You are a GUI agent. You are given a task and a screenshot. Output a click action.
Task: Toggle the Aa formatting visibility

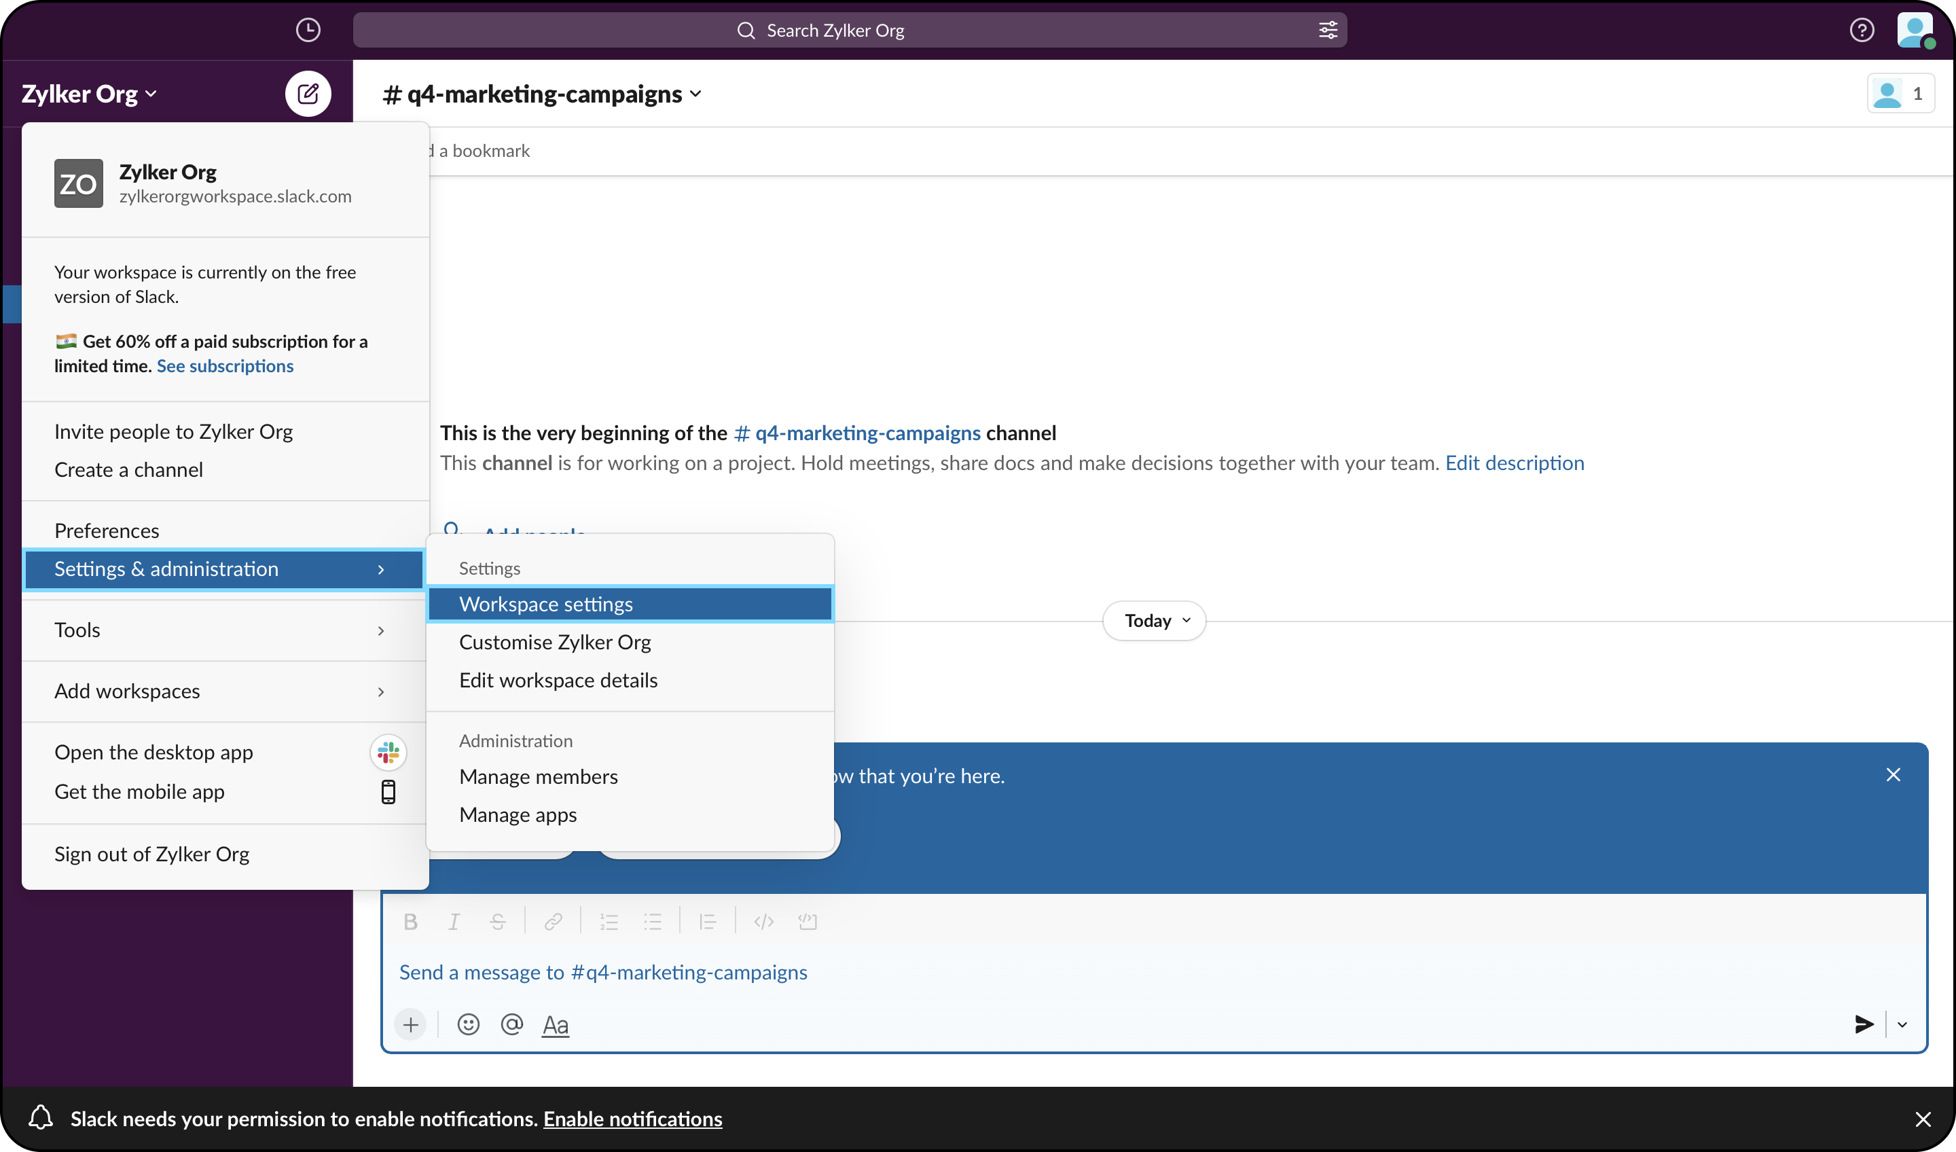point(555,1025)
